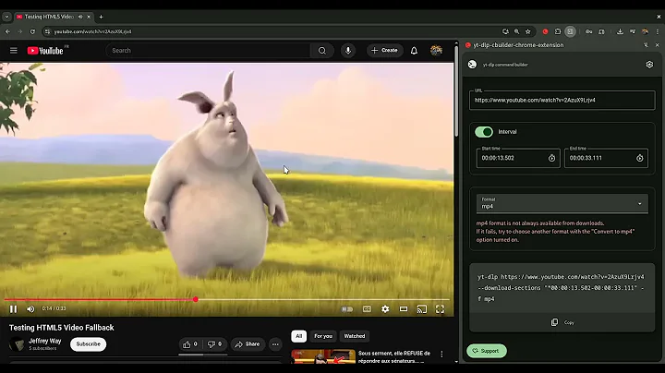Open YouTube notifications bell
Viewport: 665px width, 373px height.
coord(414,51)
